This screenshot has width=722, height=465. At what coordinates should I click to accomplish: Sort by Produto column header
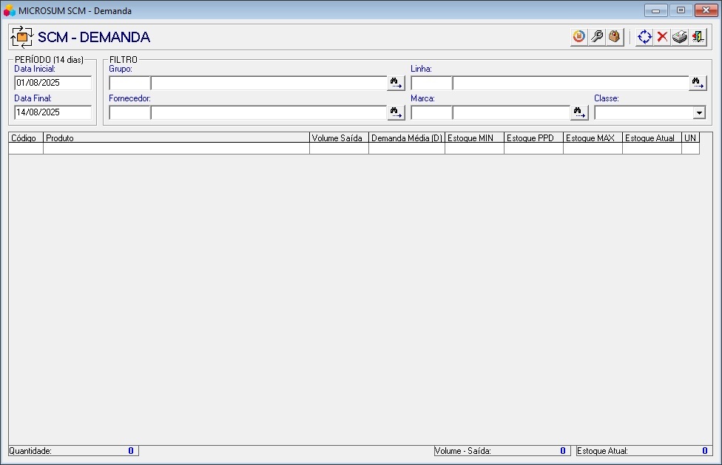coord(176,138)
